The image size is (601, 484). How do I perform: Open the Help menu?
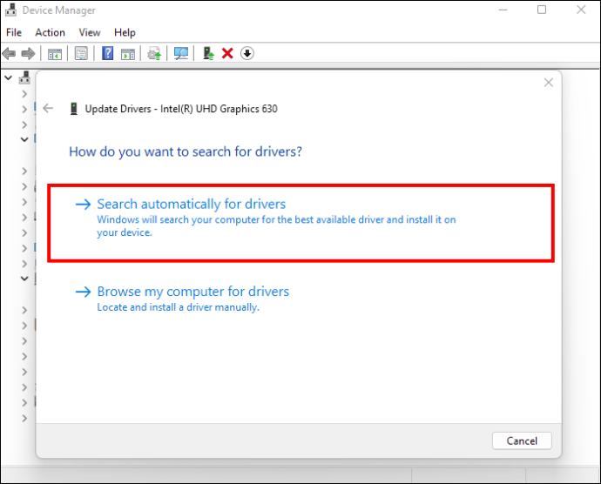coord(125,32)
